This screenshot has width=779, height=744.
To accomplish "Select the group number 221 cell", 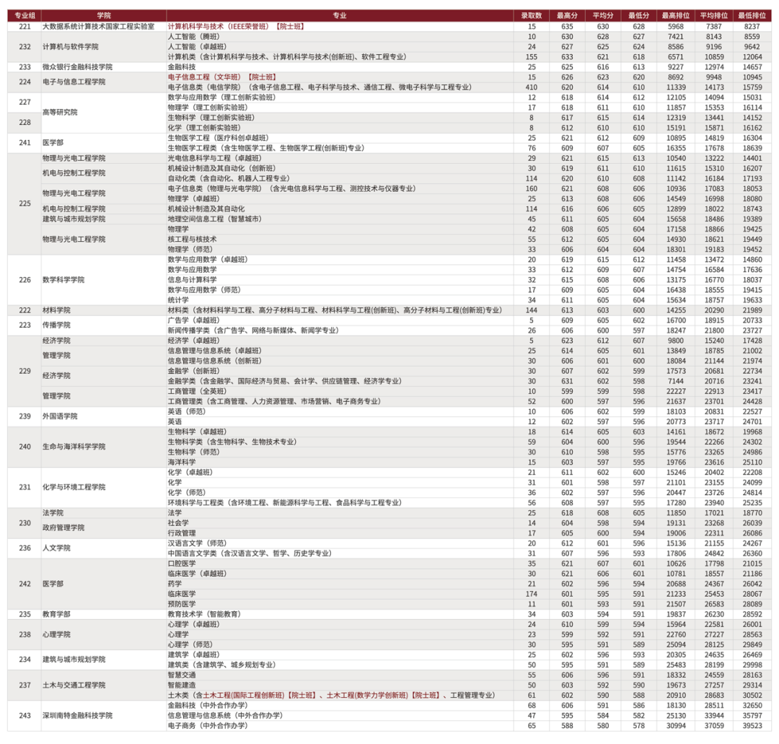I will click(x=25, y=27).
